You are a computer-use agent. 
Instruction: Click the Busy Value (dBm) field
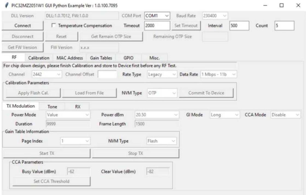click(x=78, y=172)
